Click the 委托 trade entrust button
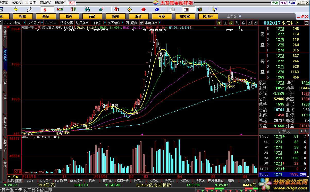This screenshot has width=310, height=192. pos(72,3)
